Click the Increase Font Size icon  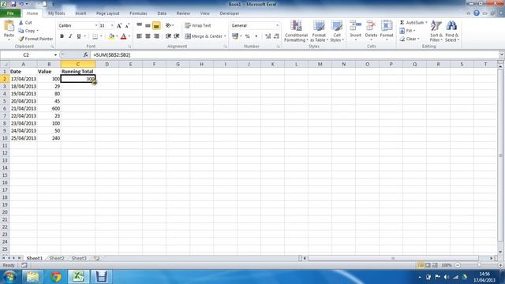[119, 26]
